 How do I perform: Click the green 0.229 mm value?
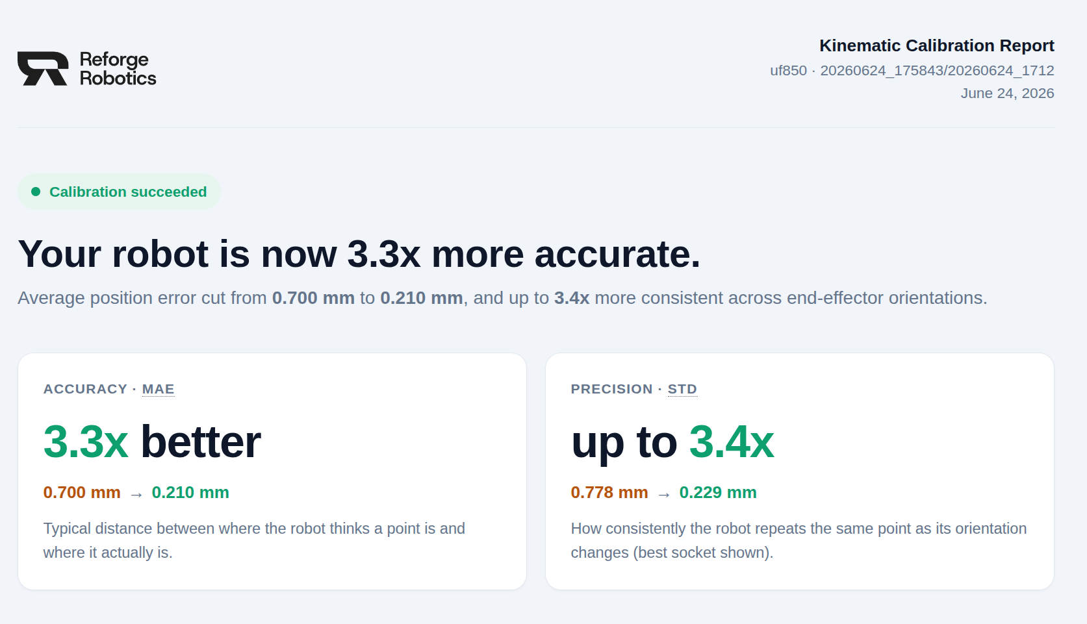(x=718, y=492)
